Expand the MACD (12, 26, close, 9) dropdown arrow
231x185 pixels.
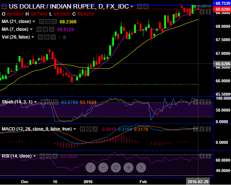[x=75, y=129]
